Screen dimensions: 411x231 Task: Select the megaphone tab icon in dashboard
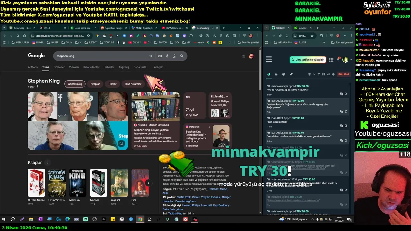pos(284,74)
